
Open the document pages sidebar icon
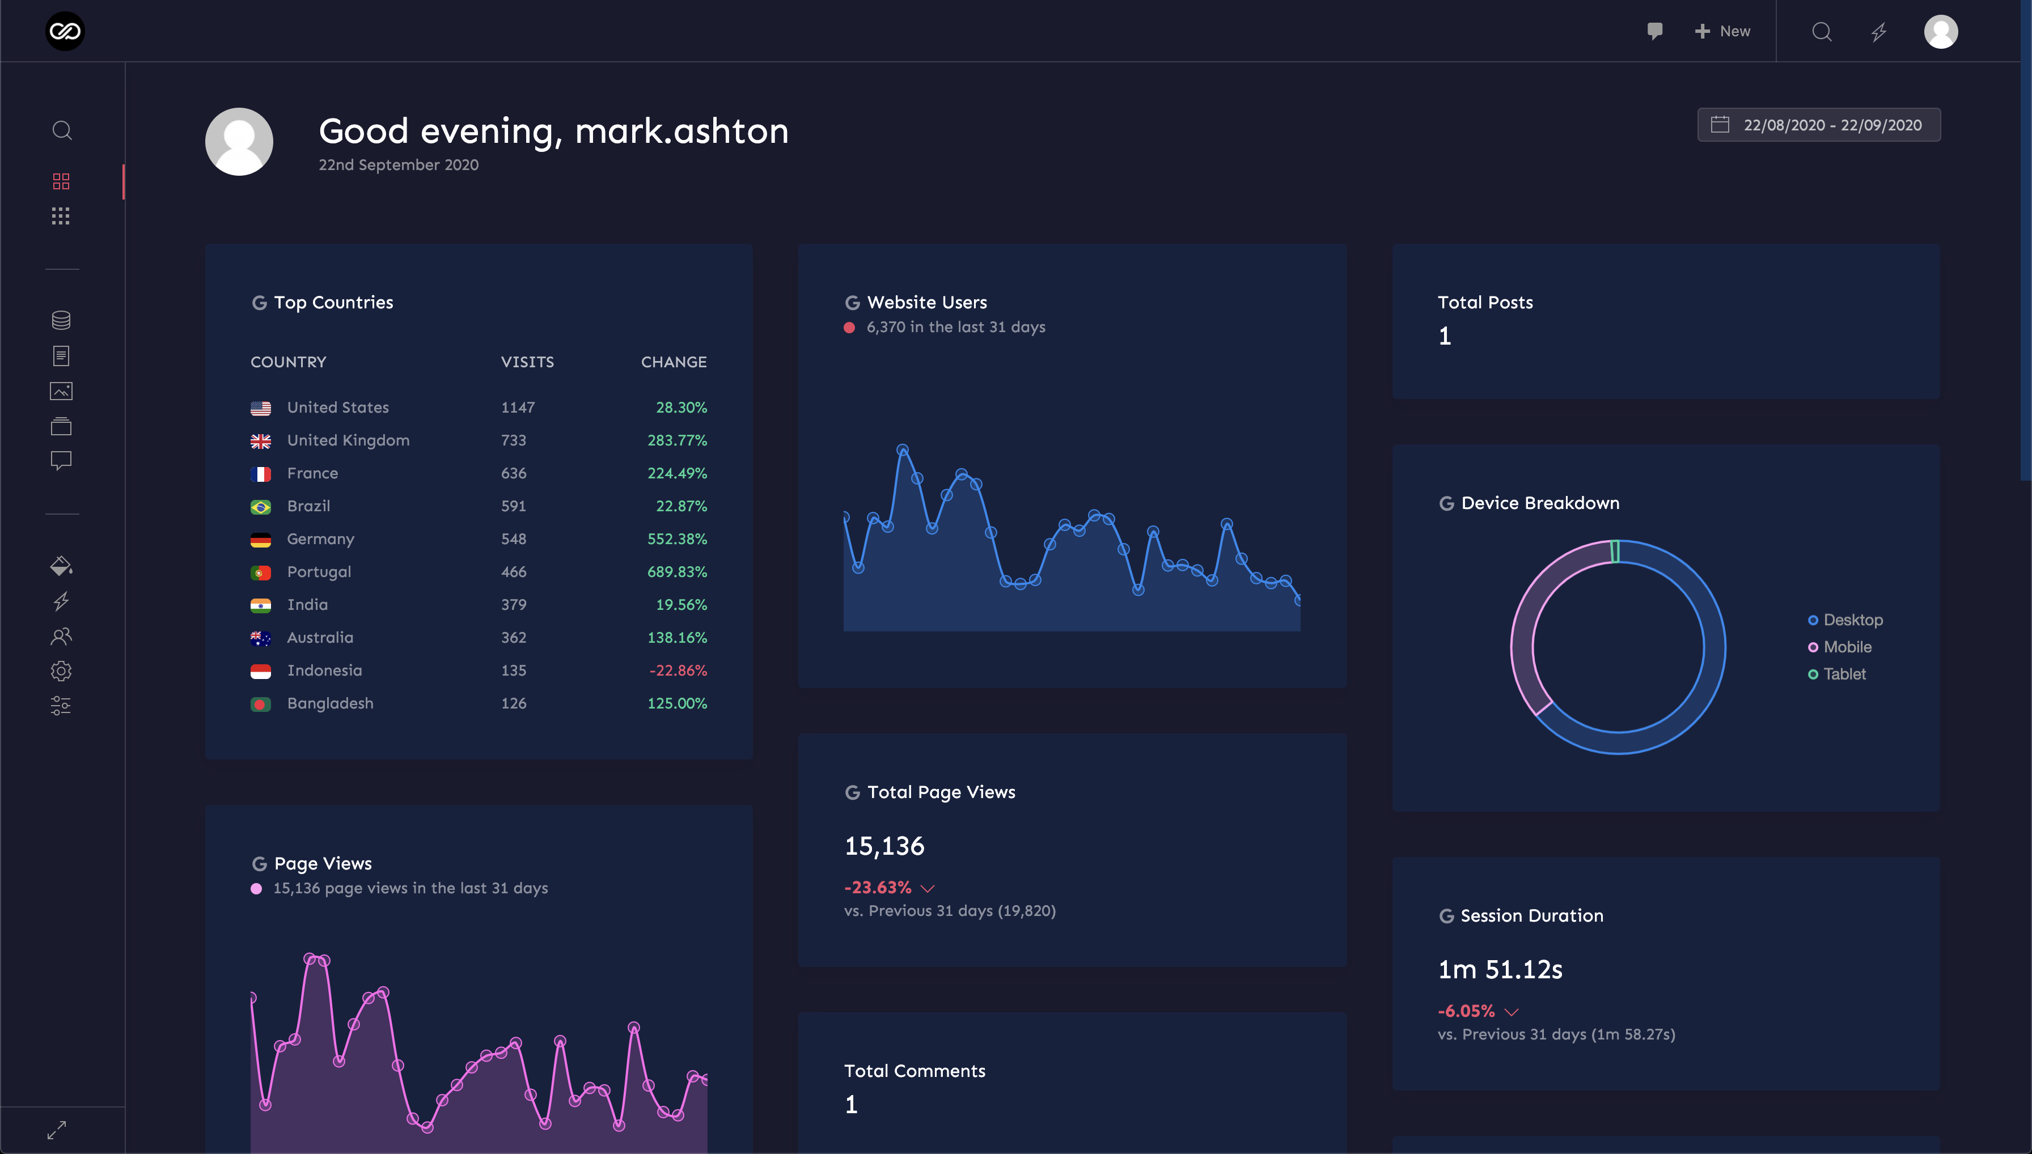point(61,356)
